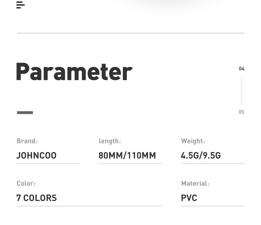
Task: Click the Weight: label
Action: [x=193, y=141]
